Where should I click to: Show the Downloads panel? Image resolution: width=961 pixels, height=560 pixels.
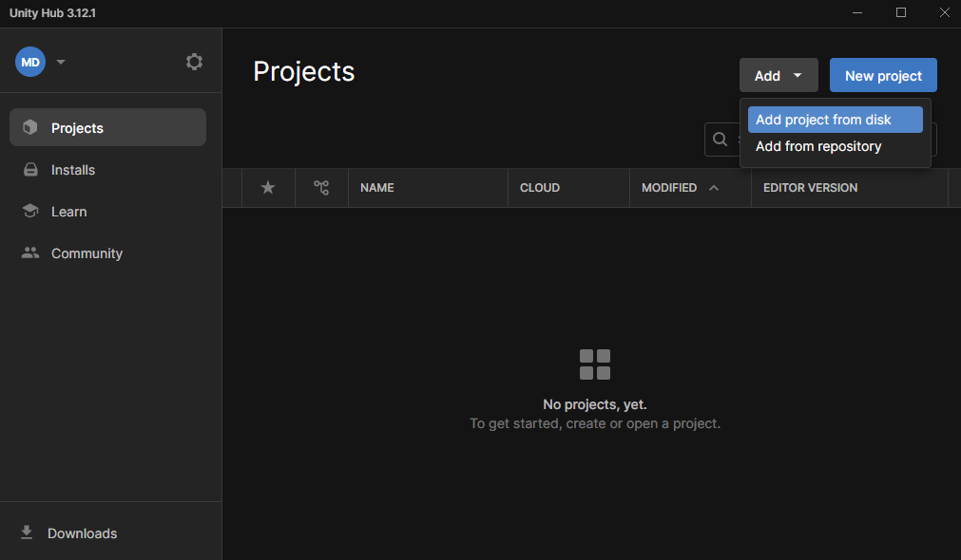point(82,533)
